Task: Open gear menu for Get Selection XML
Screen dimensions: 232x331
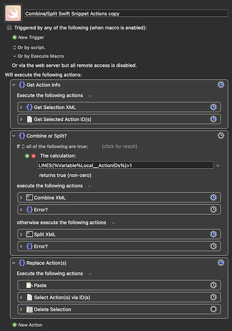Action: pyautogui.click(x=213, y=107)
